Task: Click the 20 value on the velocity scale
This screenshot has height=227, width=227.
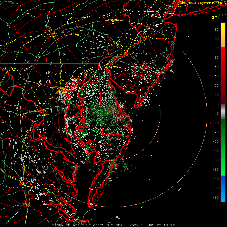Action: (x=217, y=95)
